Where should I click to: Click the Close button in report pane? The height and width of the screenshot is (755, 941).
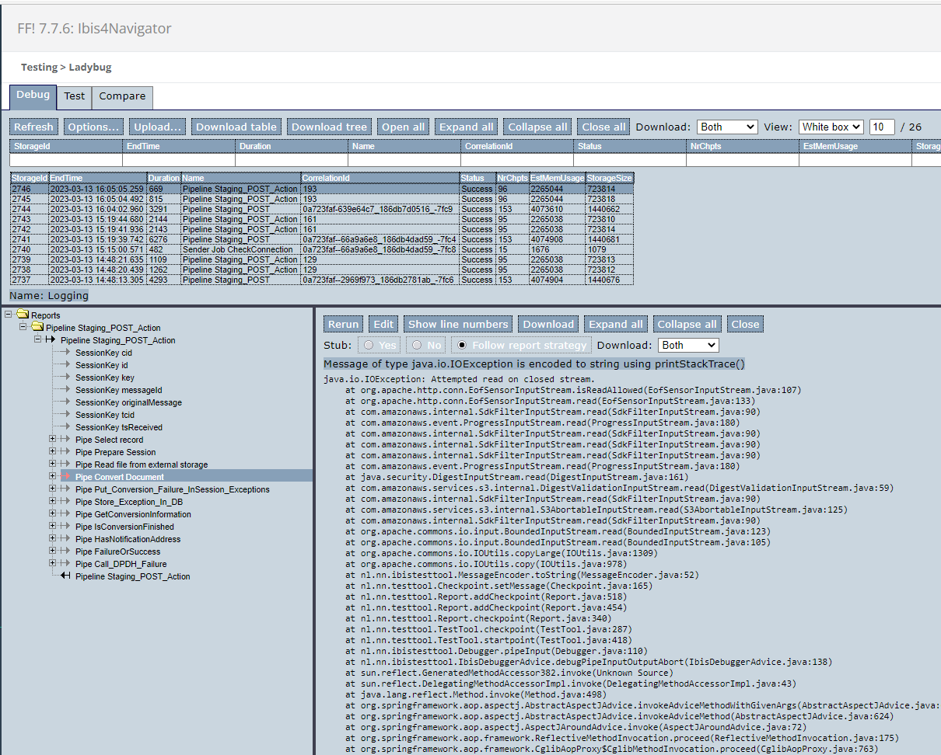(744, 324)
